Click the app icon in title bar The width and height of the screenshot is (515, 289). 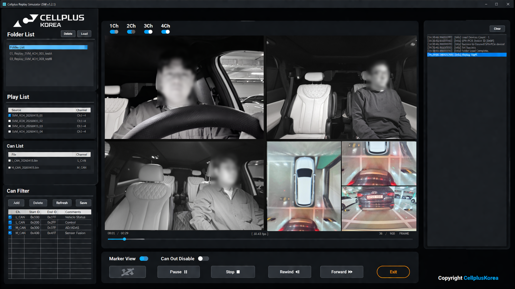[4, 4]
